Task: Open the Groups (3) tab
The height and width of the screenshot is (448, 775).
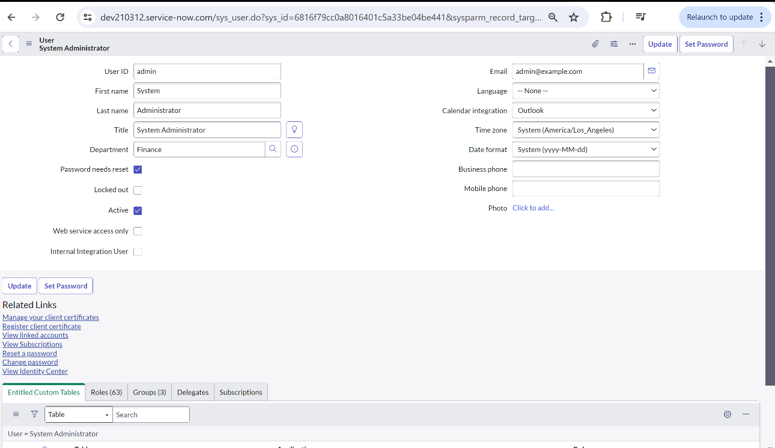Action: click(150, 392)
